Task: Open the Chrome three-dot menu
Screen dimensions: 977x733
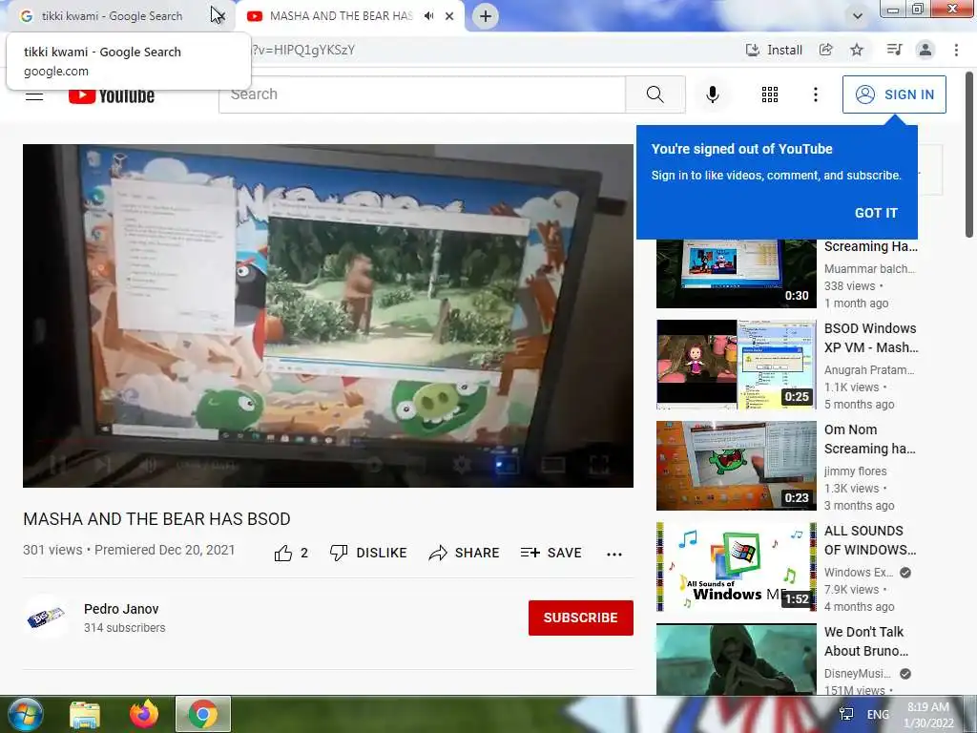Action: pos(956,50)
